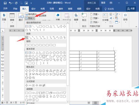
Task: Click the 共享 share button
Action: pos(131,9)
